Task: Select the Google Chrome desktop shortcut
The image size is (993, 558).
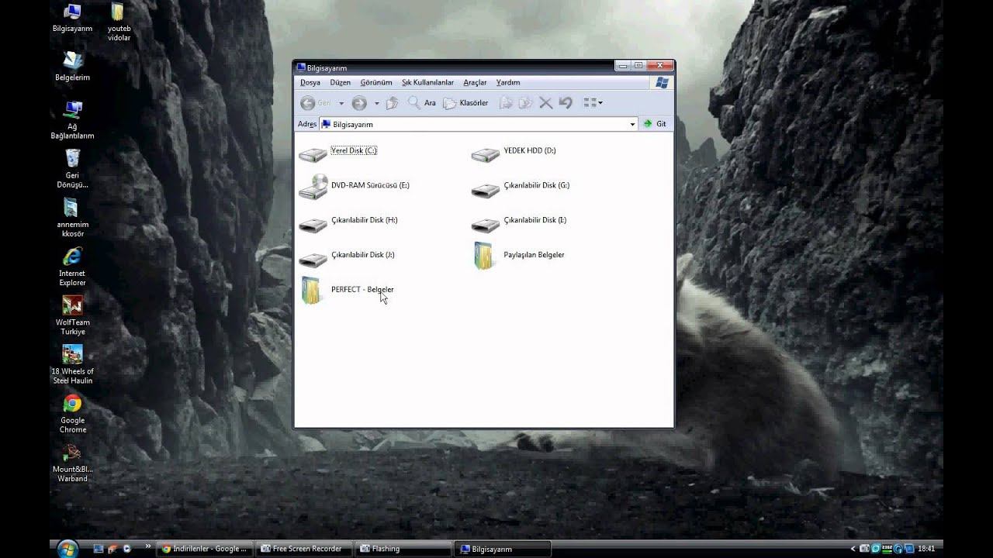Action: 72,413
